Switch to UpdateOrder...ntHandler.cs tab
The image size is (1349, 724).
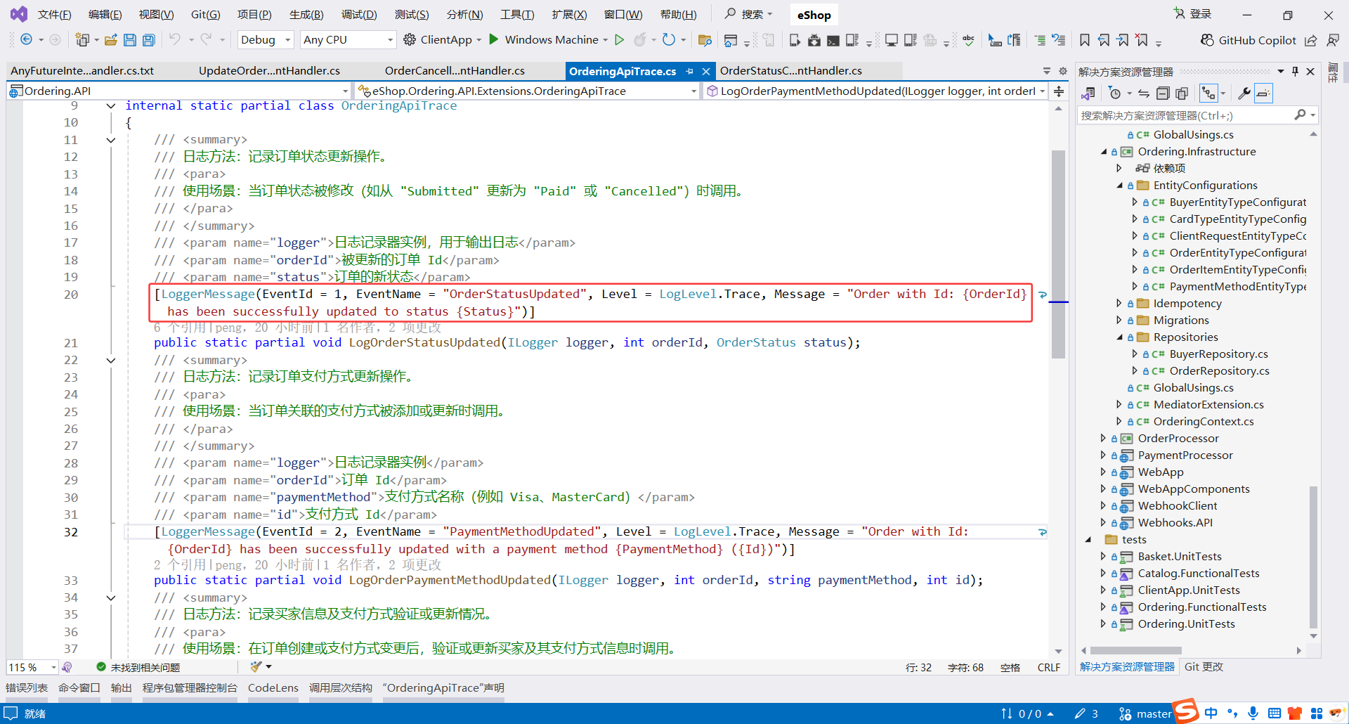(269, 71)
